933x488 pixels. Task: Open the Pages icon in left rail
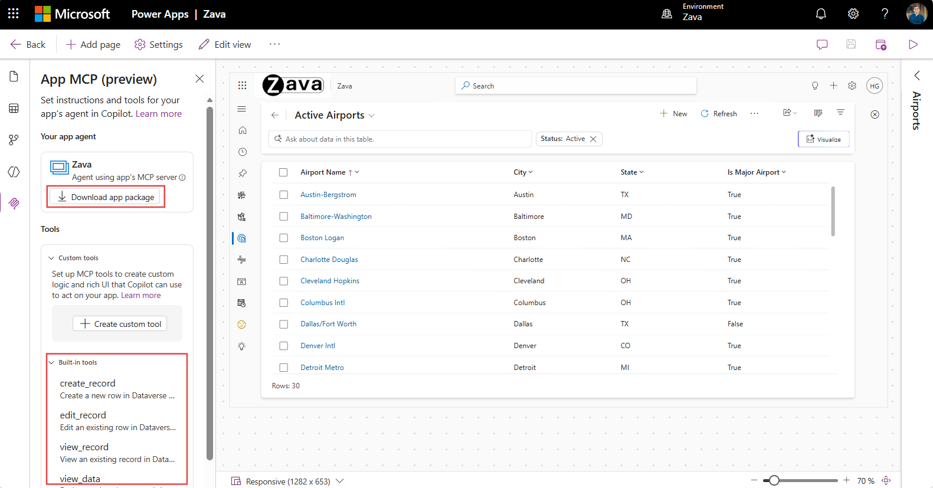tap(14, 77)
